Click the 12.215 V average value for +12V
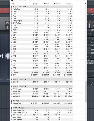 (x=68, y=42)
